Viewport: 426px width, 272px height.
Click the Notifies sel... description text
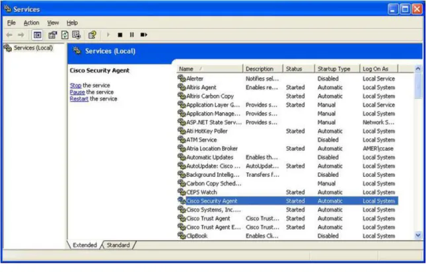click(x=262, y=79)
